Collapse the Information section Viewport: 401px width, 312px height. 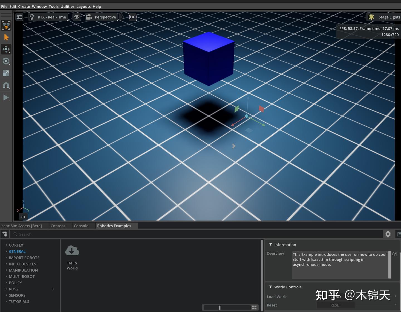point(270,244)
